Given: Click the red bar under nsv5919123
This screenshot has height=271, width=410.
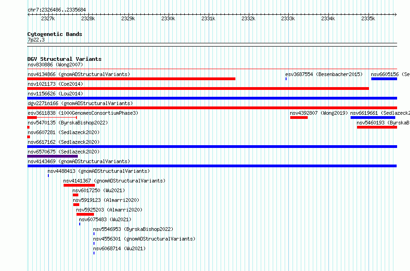Looking at the screenshot, I should point(76,205).
